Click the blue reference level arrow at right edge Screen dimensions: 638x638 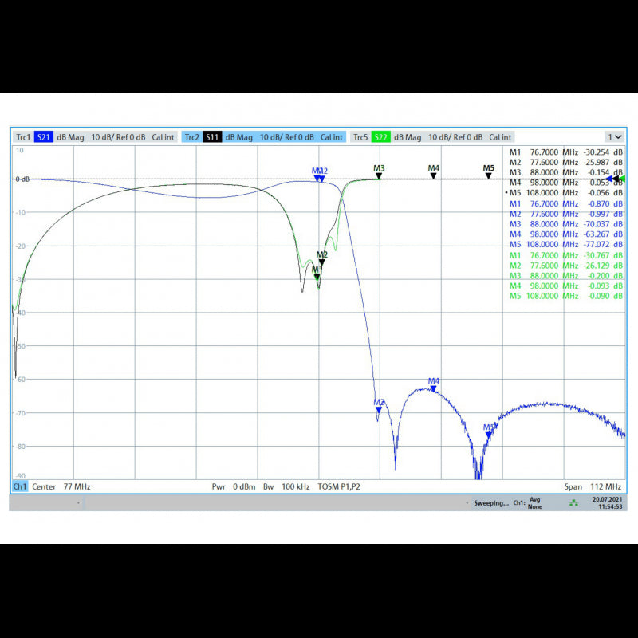(610, 179)
